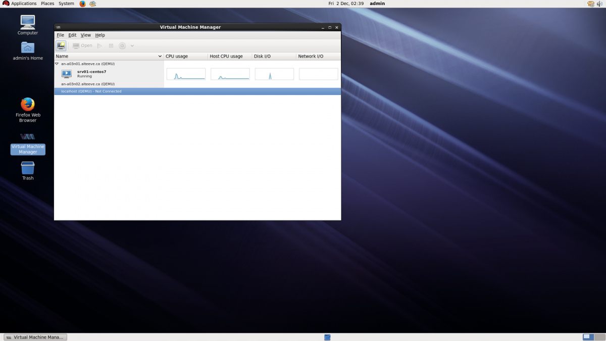Collapse the an-a03n01.alteeve.ca connection tree
Screen dimensions: 606x341
pyautogui.click(x=57, y=64)
